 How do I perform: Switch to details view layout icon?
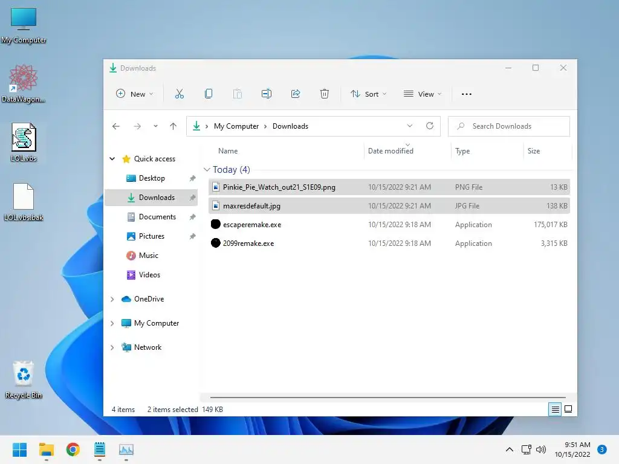(x=555, y=409)
